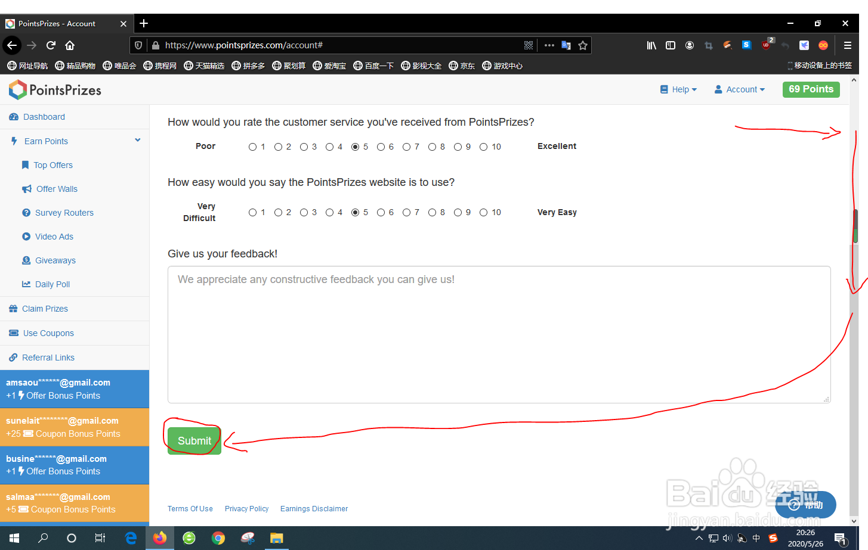
Task: Click the uBlock extension icon with badge
Action: tap(767, 45)
